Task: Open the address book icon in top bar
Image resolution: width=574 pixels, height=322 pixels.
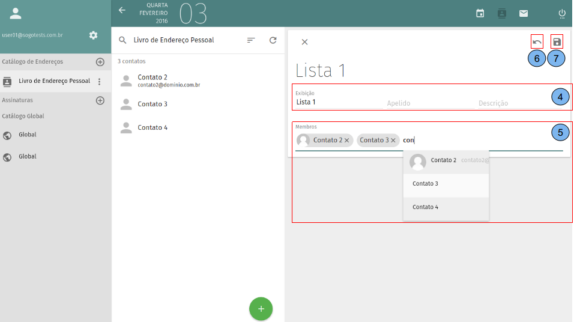Action: click(x=502, y=13)
